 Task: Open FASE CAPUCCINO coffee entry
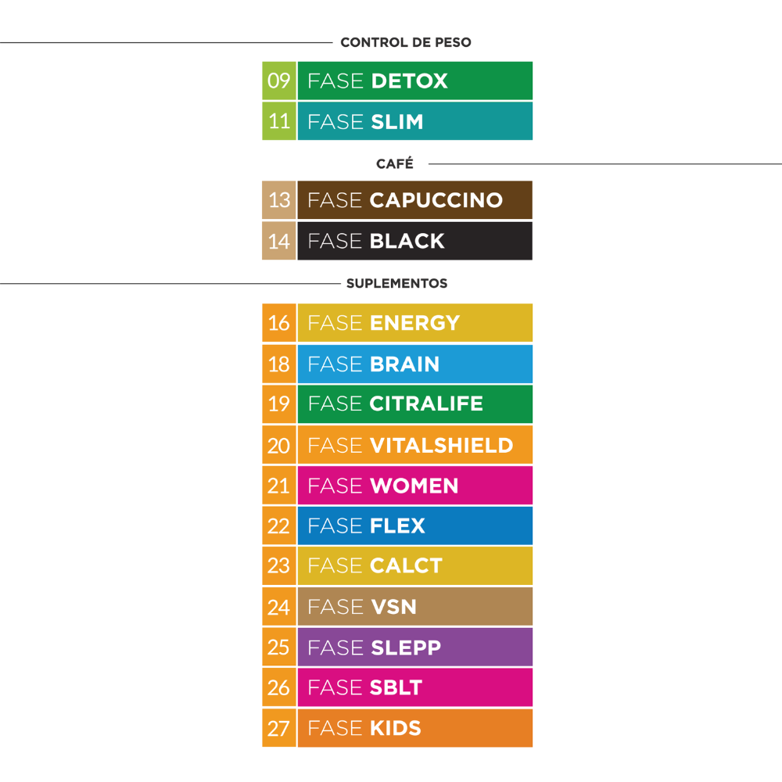coord(414,200)
